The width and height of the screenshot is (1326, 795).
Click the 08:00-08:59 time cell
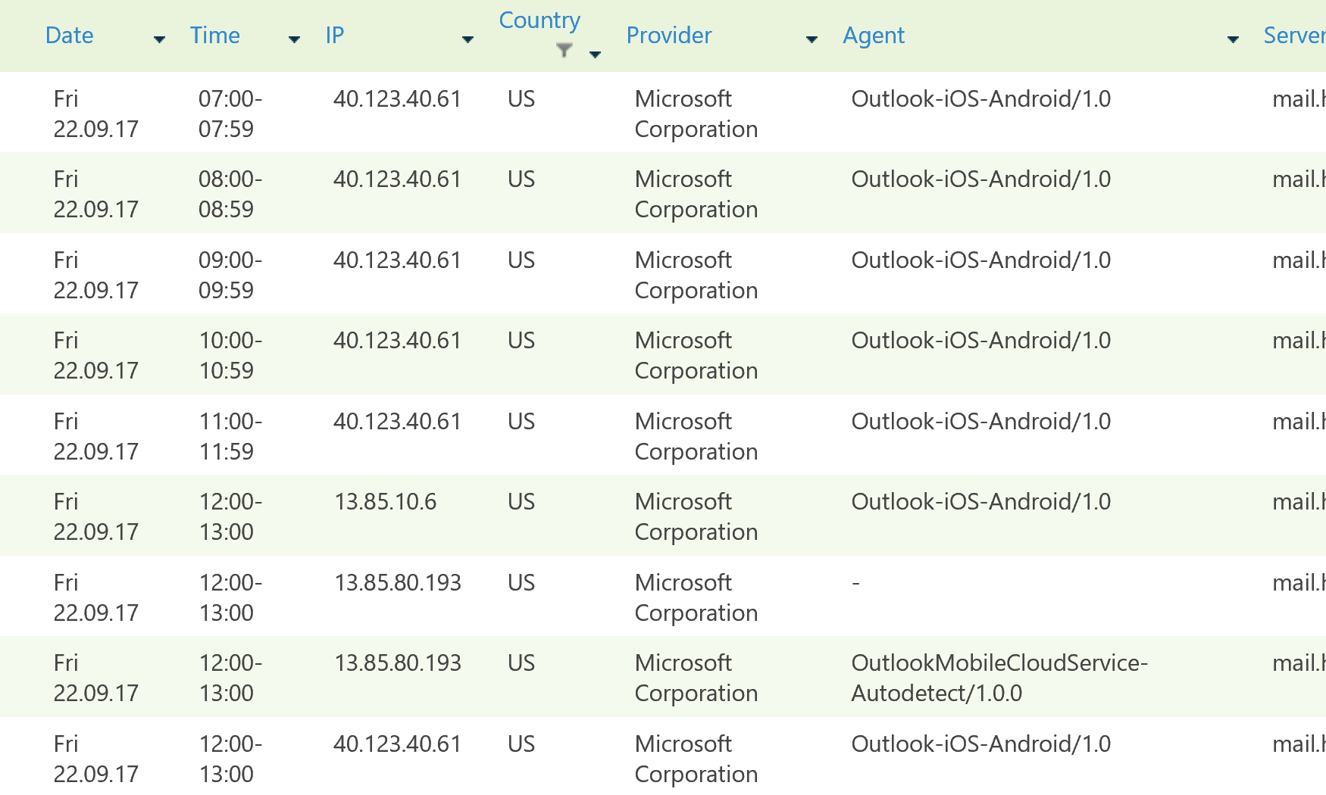click(230, 194)
